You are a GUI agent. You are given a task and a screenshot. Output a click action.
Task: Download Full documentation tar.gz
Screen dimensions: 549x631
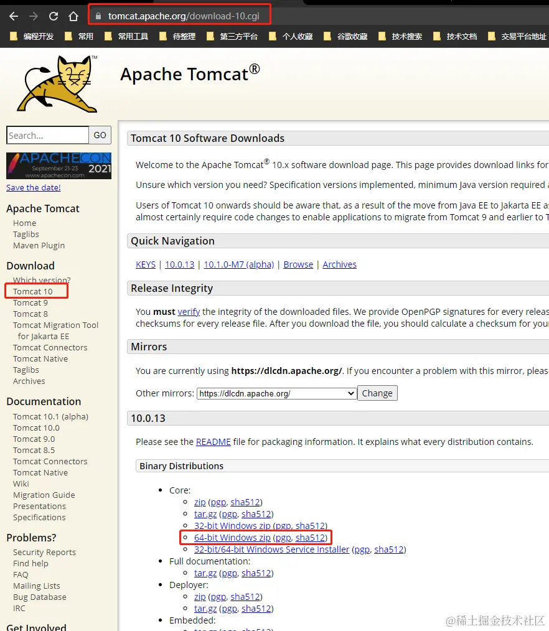tap(205, 573)
